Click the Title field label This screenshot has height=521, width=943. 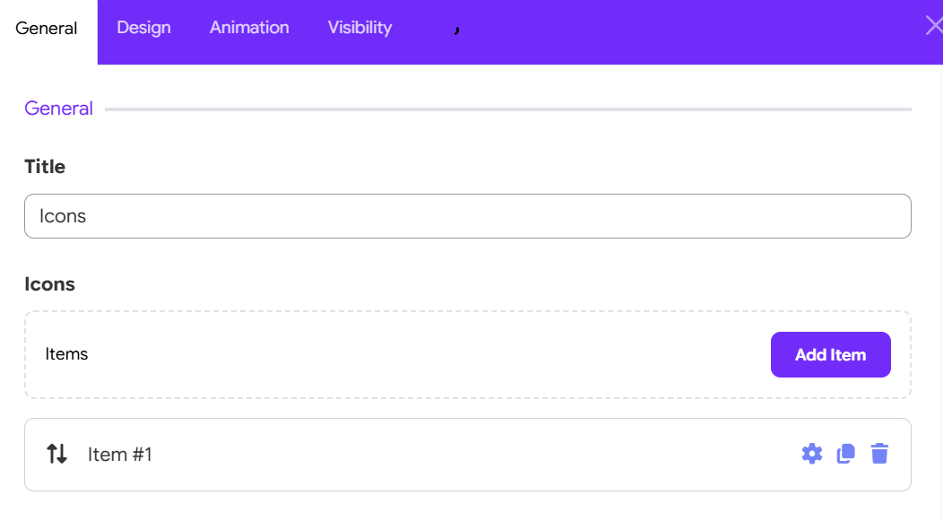[x=45, y=167]
